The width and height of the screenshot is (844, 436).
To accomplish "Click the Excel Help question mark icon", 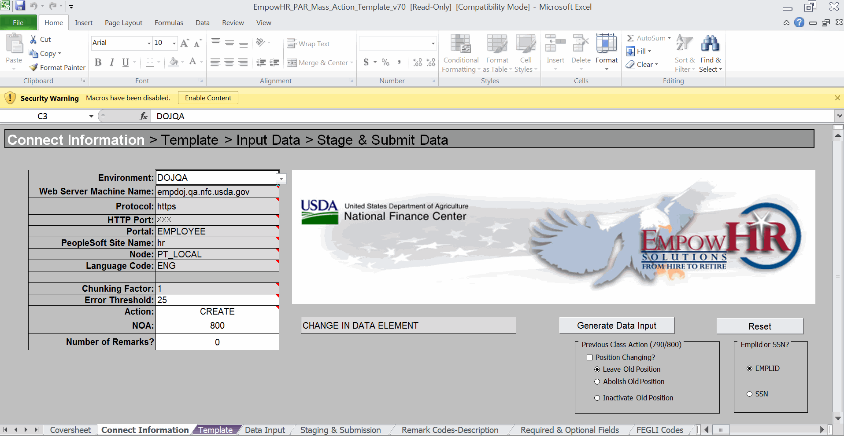I will [x=799, y=22].
